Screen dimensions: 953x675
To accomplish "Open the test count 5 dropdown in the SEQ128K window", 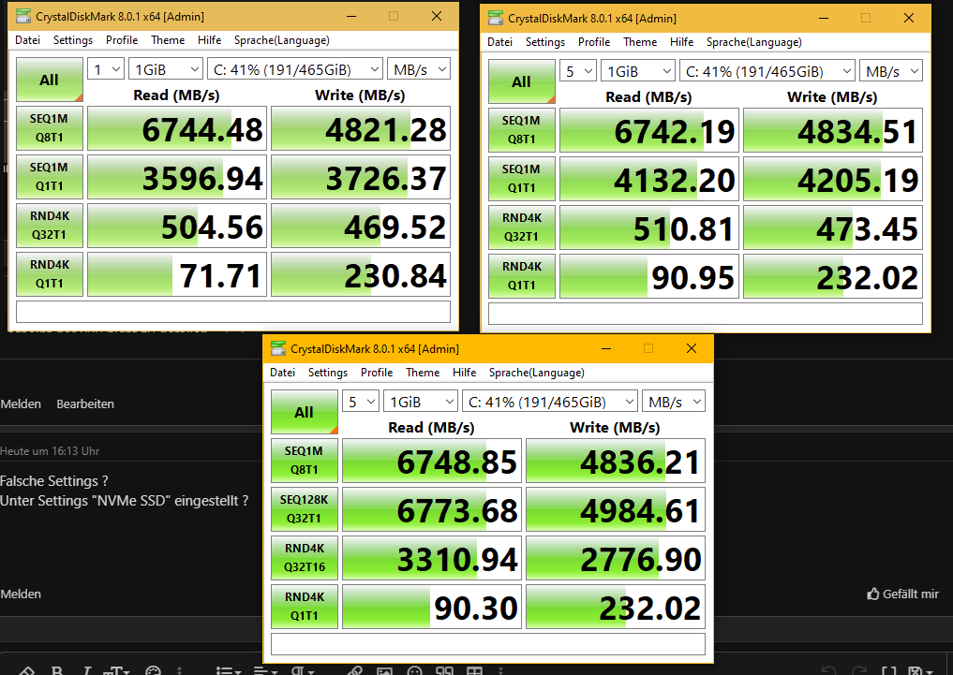I will pyautogui.click(x=361, y=402).
